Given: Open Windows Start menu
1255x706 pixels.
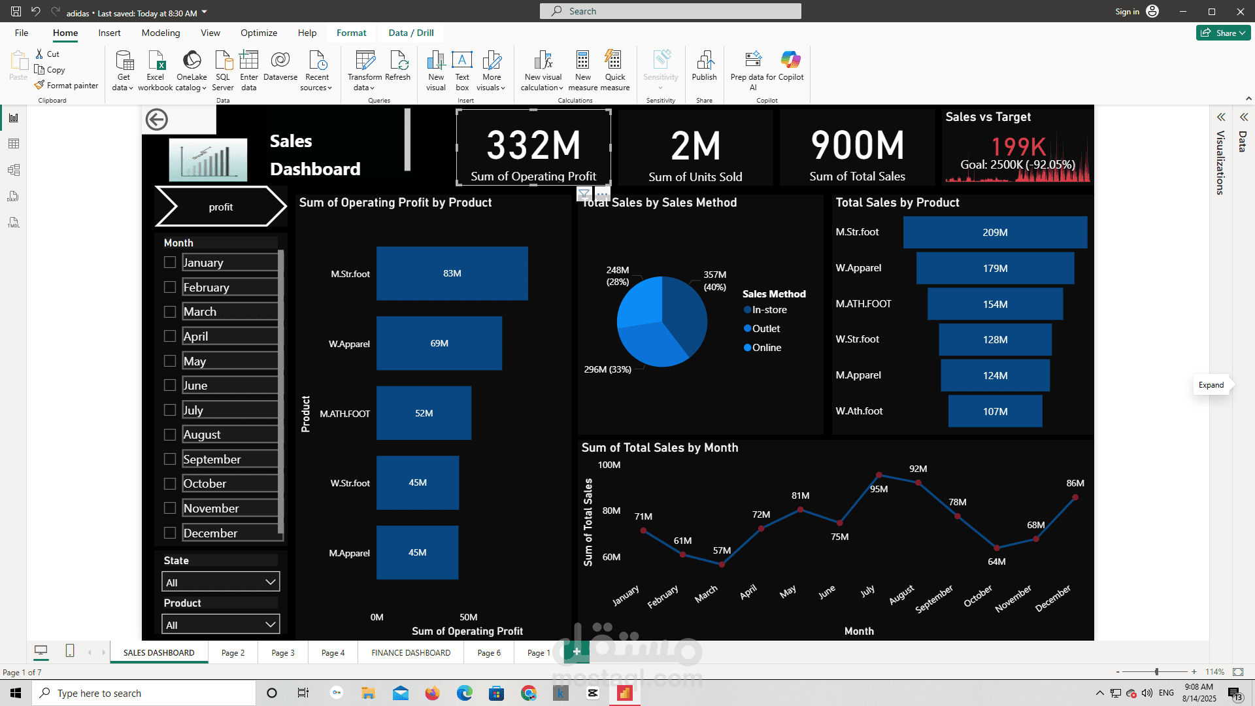Looking at the screenshot, I should pyautogui.click(x=16, y=693).
